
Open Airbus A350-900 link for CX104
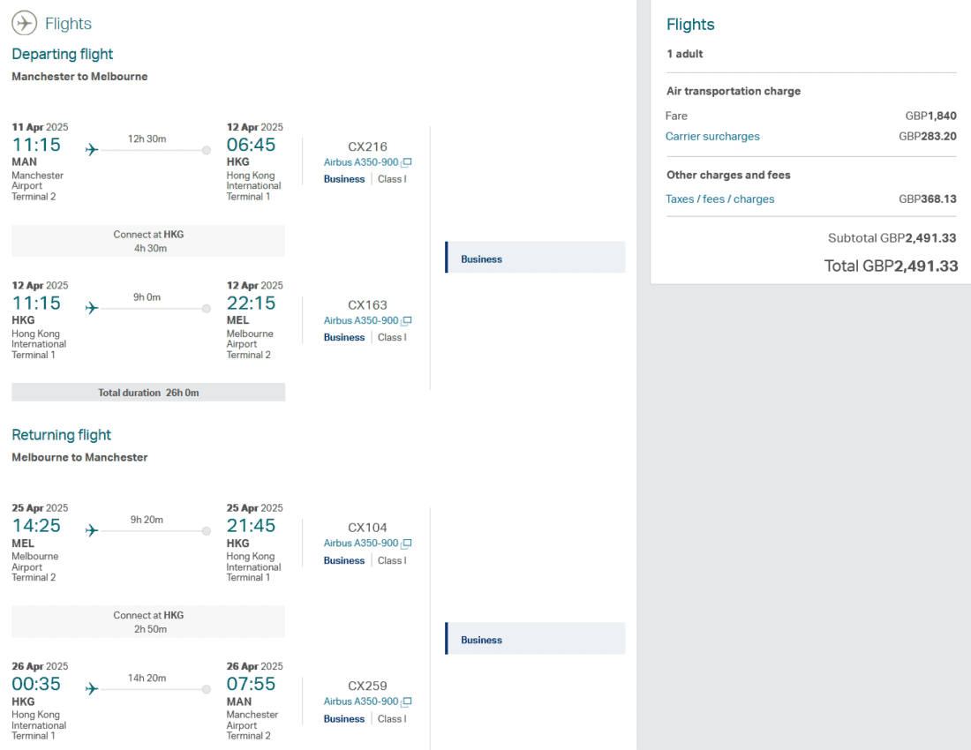click(x=361, y=544)
